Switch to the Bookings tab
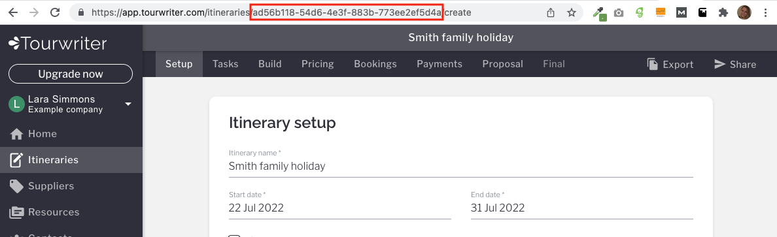777x237 pixels. (375, 64)
